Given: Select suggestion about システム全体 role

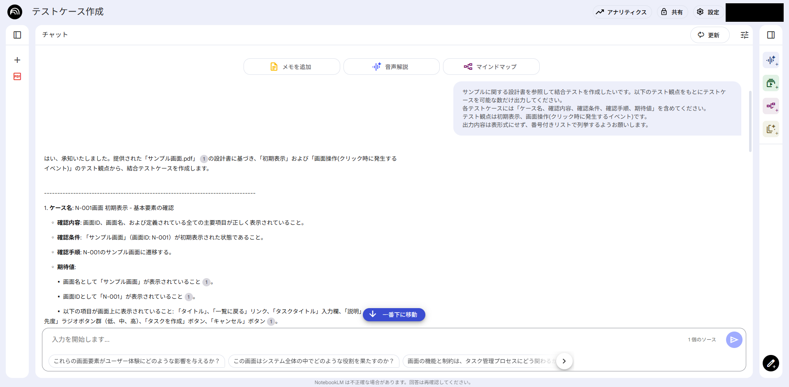Looking at the screenshot, I should [314, 361].
